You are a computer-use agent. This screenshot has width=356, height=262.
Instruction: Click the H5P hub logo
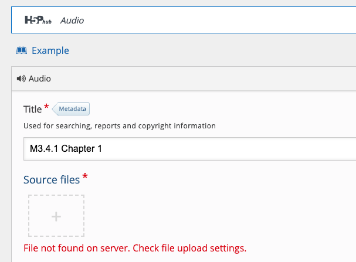click(x=38, y=20)
